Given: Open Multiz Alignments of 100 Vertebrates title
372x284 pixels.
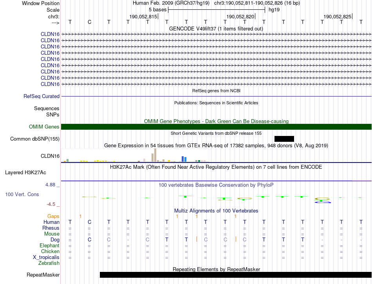Looking at the screenshot, I should click(216, 211).
